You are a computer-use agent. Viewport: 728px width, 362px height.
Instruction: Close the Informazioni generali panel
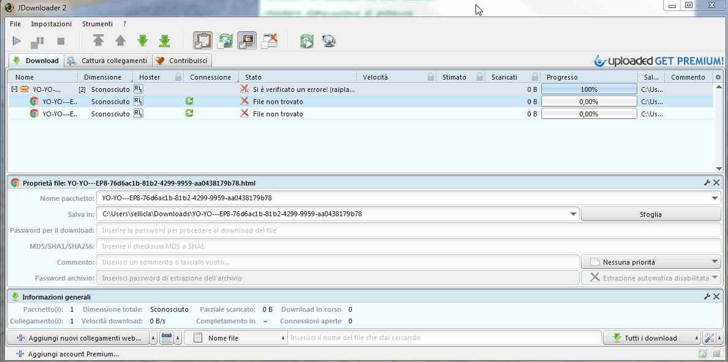click(716, 296)
